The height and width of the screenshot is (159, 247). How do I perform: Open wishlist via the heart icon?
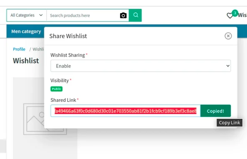coord(230,16)
